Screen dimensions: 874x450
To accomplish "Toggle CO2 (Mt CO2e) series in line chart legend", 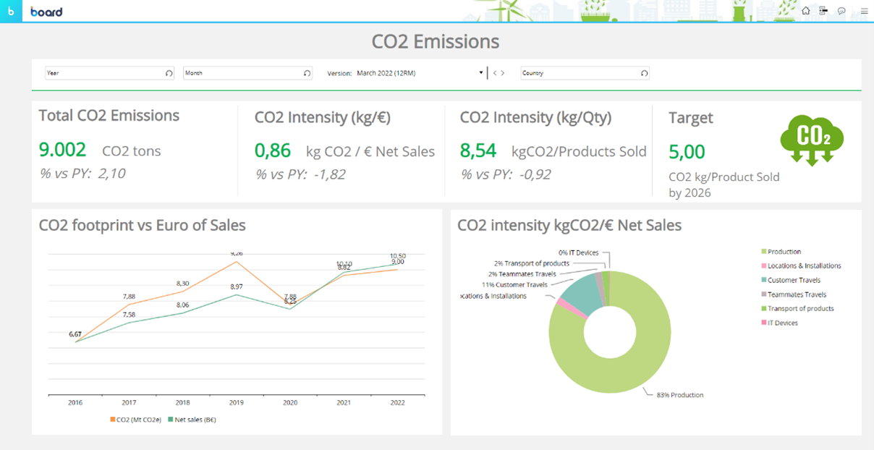I will click(x=137, y=420).
